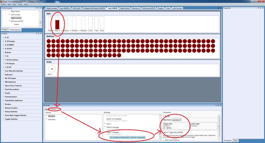Expand the Monitors actions node
Viewport: 265px width, 143px height.
coord(47,116)
